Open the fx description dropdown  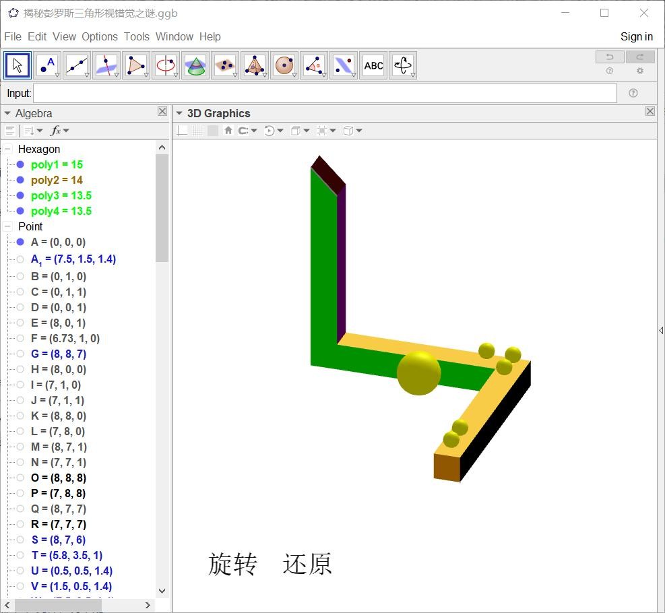(x=60, y=131)
